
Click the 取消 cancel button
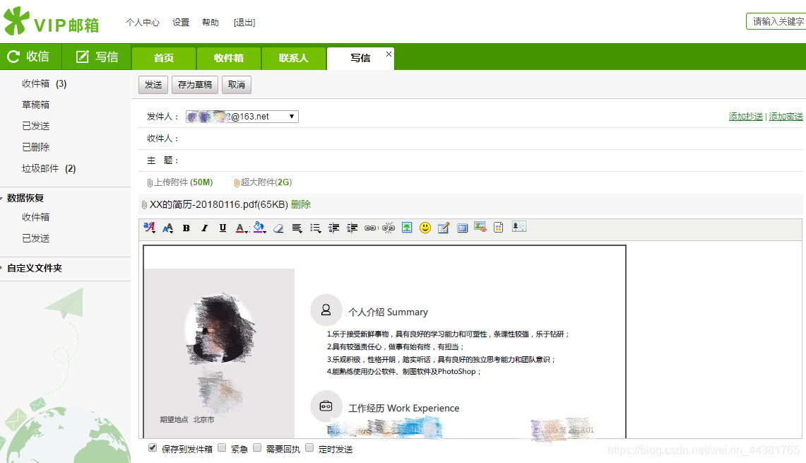click(237, 84)
